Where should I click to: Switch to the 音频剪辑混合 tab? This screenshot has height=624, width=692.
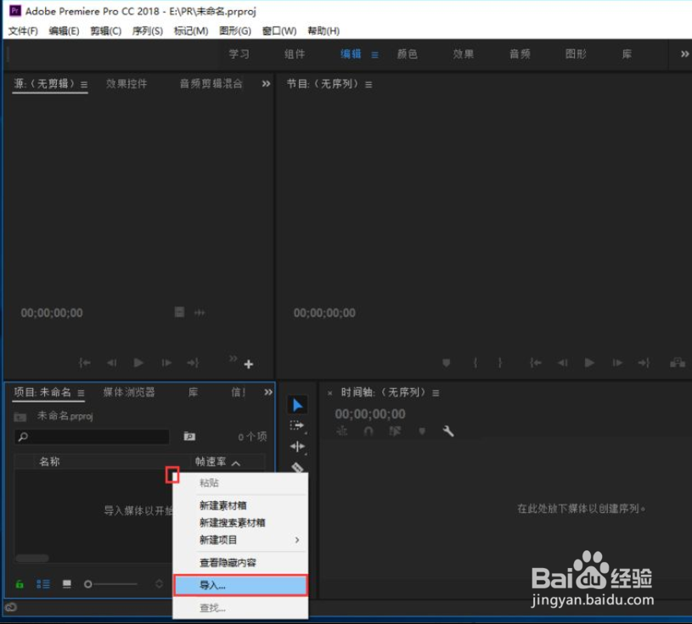[211, 83]
